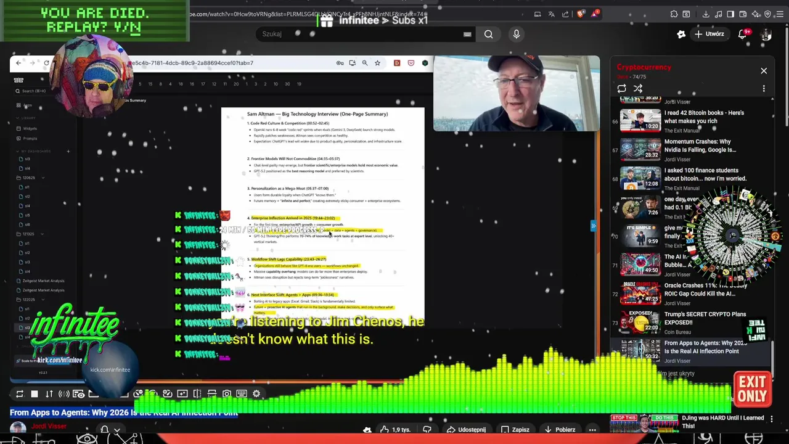
Task: Collapse the 121325 folder in video dashboard sidebar
Action: tap(43, 234)
